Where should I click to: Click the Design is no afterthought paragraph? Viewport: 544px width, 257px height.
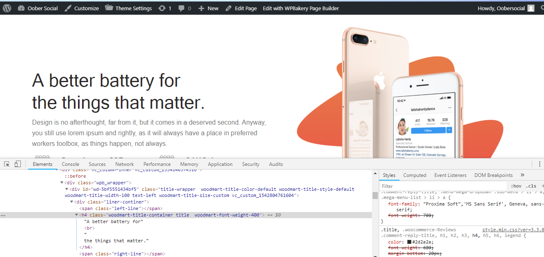tap(149, 133)
